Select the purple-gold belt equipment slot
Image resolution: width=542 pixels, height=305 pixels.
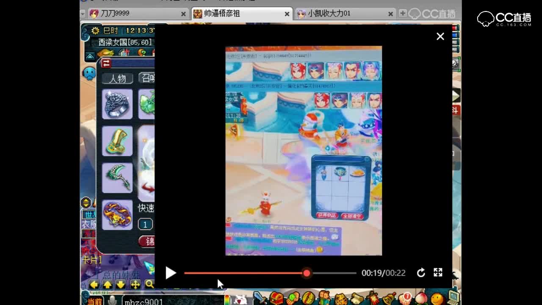click(x=117, y=215)
